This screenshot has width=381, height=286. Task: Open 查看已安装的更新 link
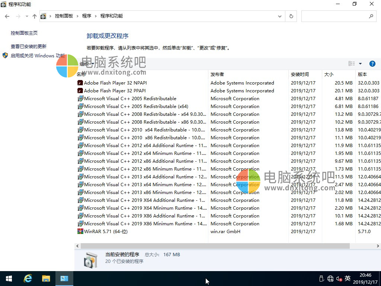[29, 47]
